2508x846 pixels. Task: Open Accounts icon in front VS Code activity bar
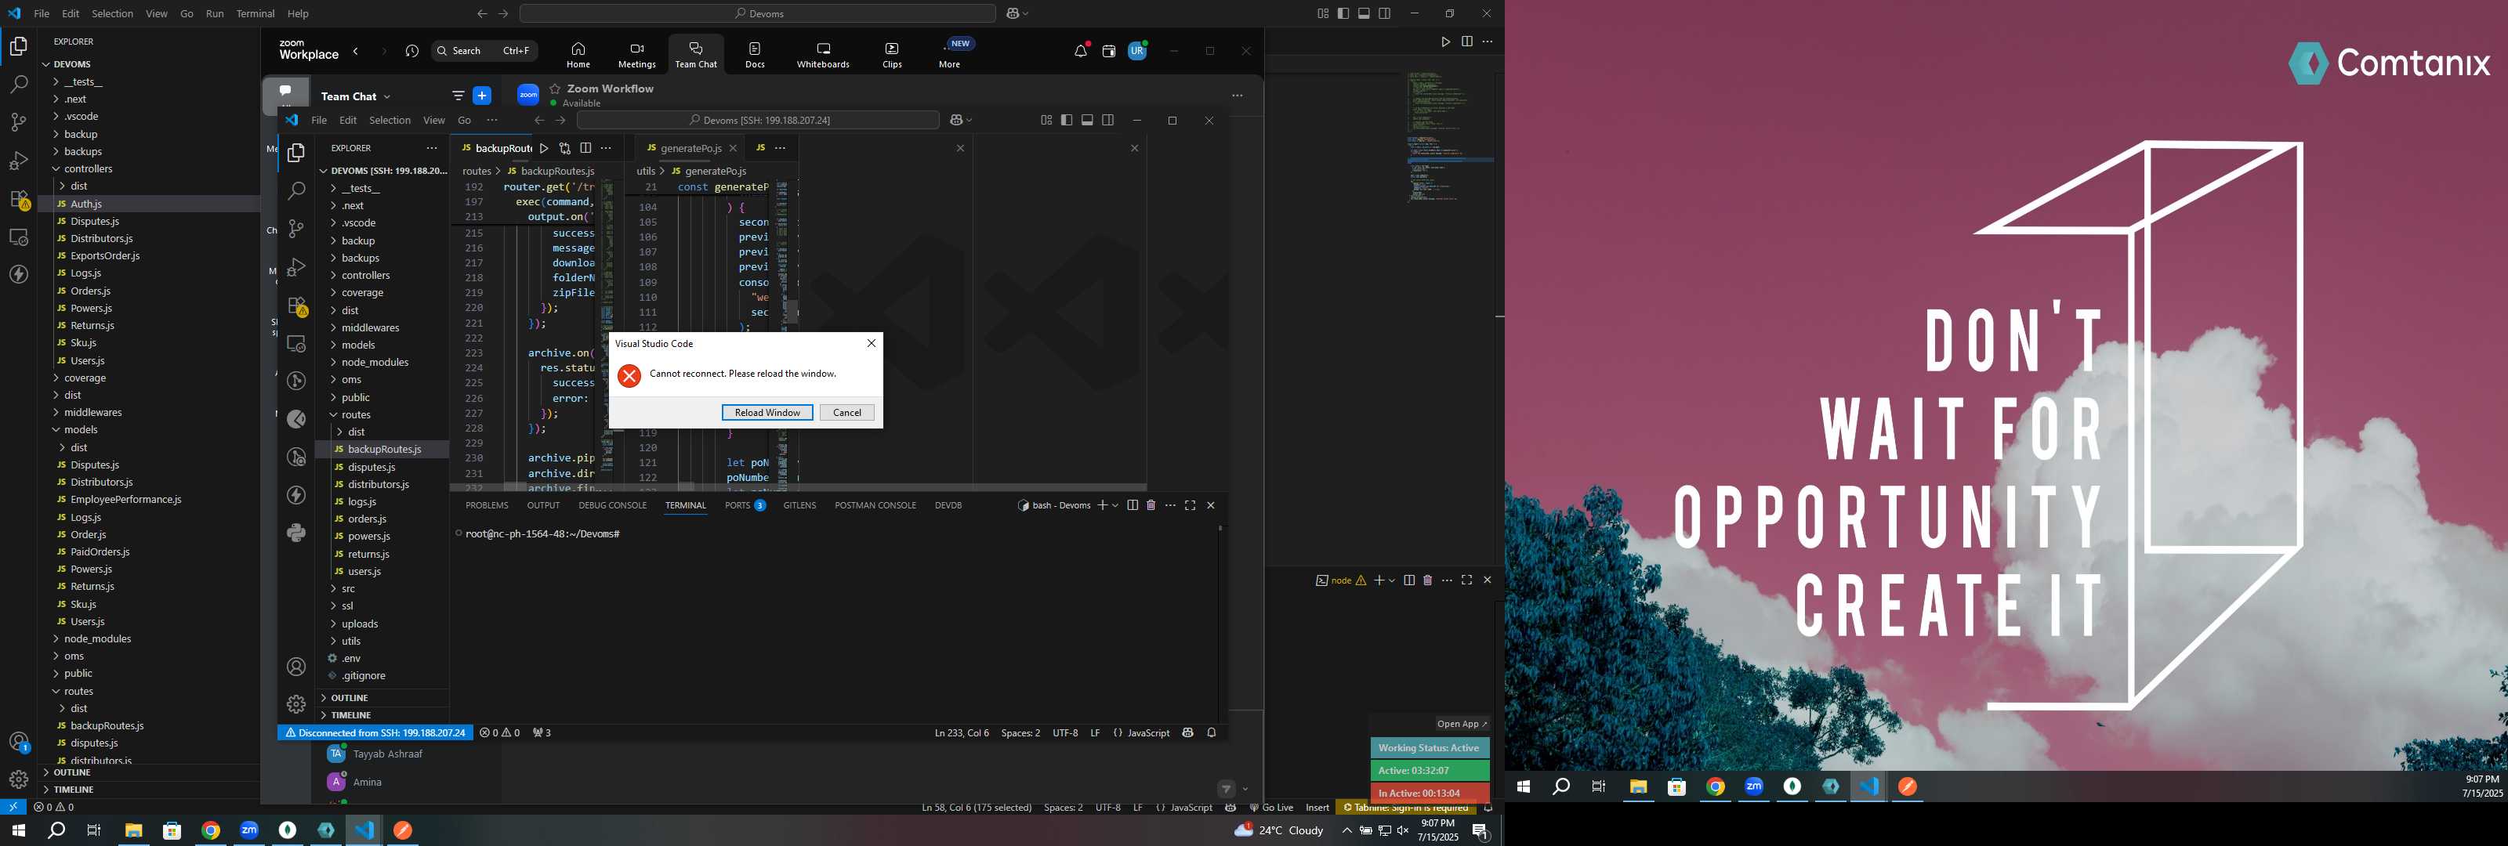point(297,667)
